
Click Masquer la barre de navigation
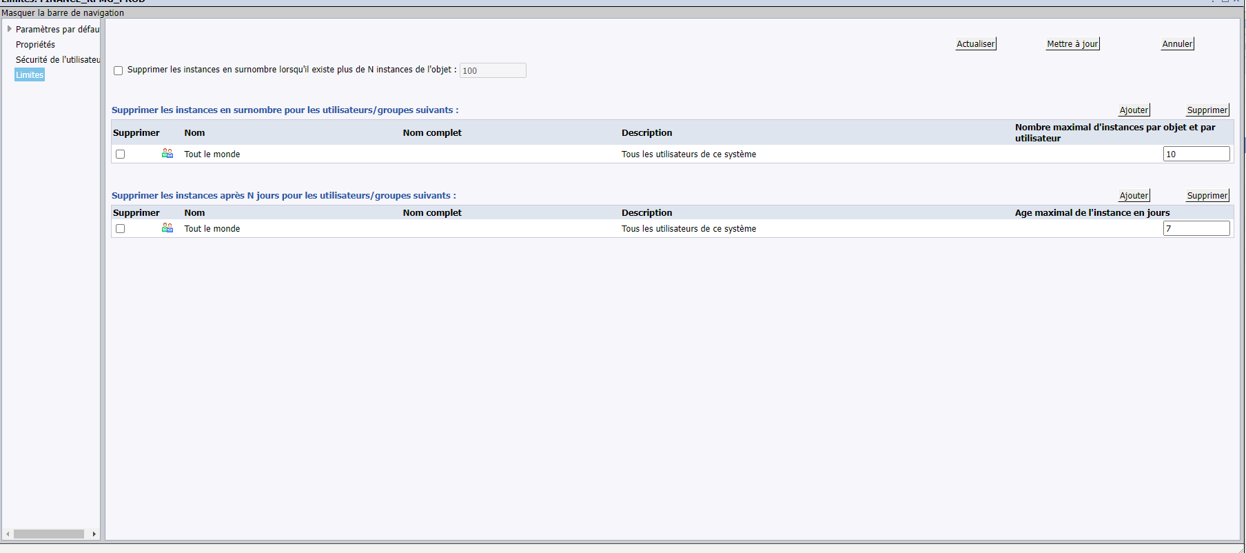click(63, 12)
